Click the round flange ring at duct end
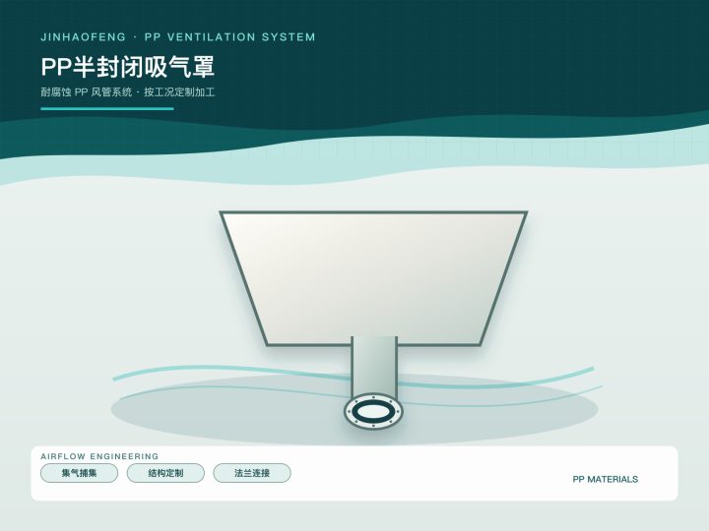 pyautogui.click(x=373, y=411)
